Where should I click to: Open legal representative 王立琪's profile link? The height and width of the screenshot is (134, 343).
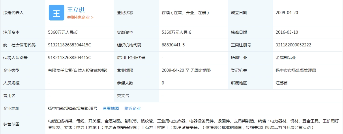[76, 10]
